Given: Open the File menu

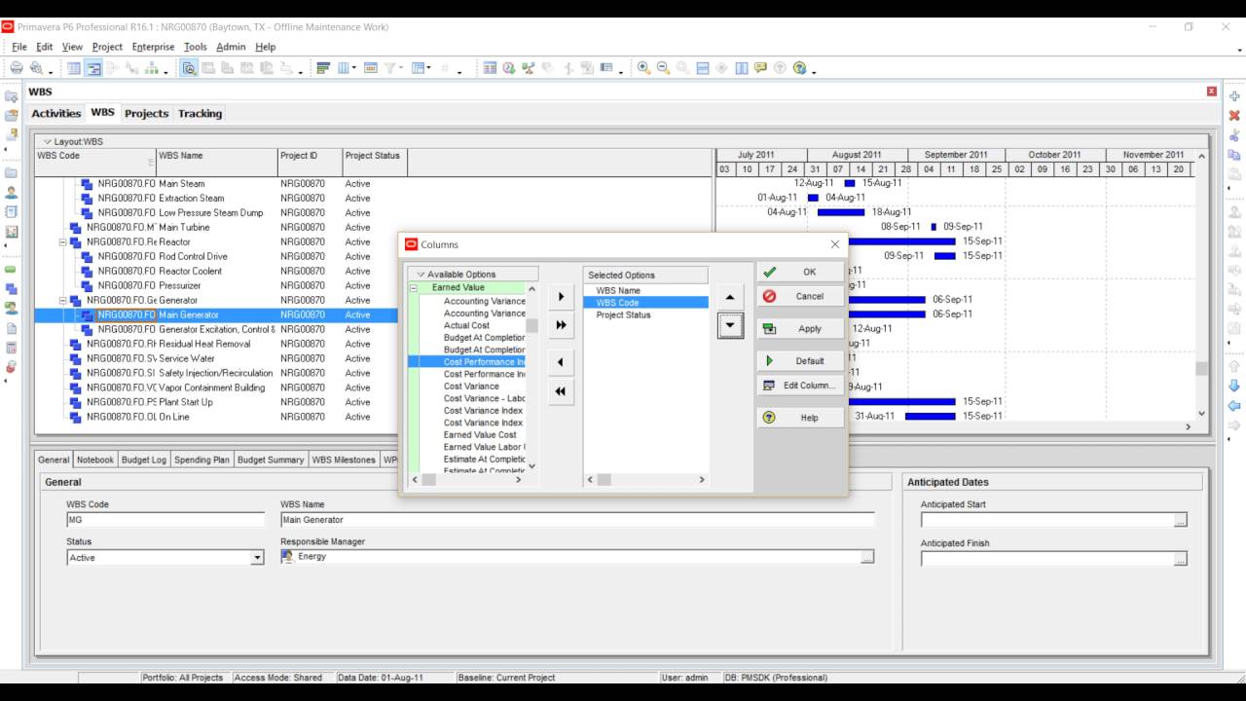Looking at the screenshot, I should point(19,47).
